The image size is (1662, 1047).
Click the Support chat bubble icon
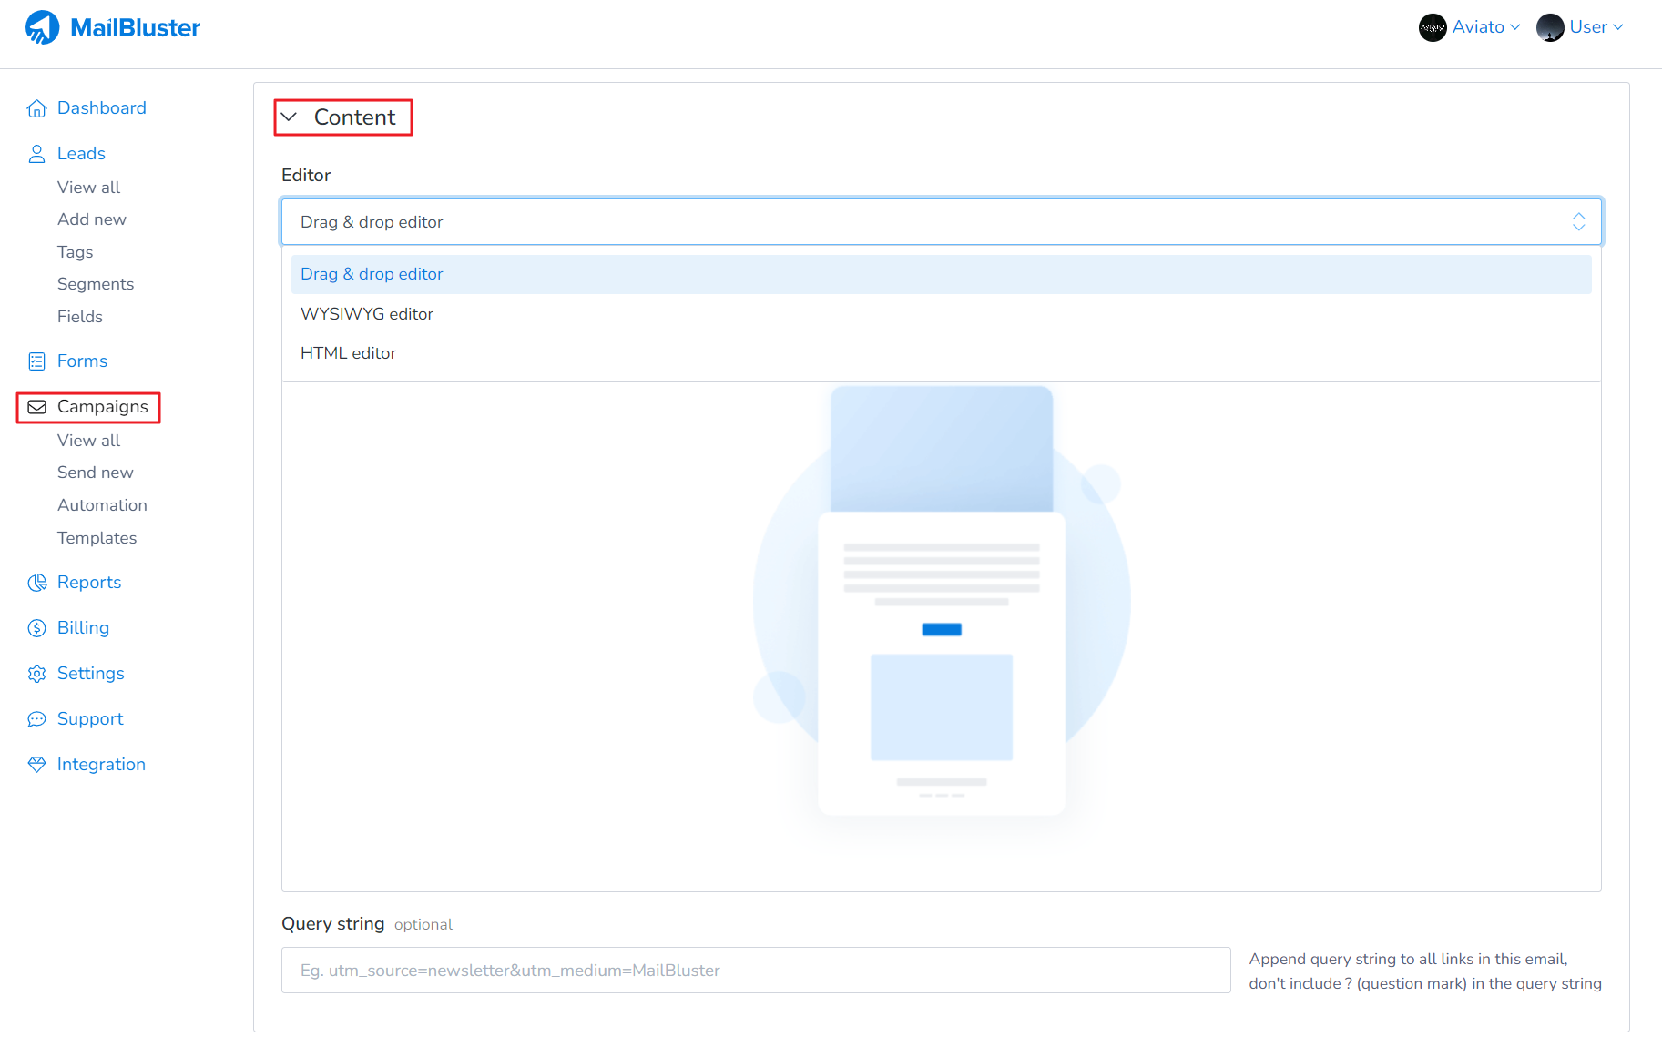click(36, 719)
